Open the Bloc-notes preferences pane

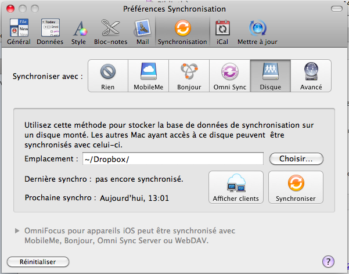coord(110,32)
